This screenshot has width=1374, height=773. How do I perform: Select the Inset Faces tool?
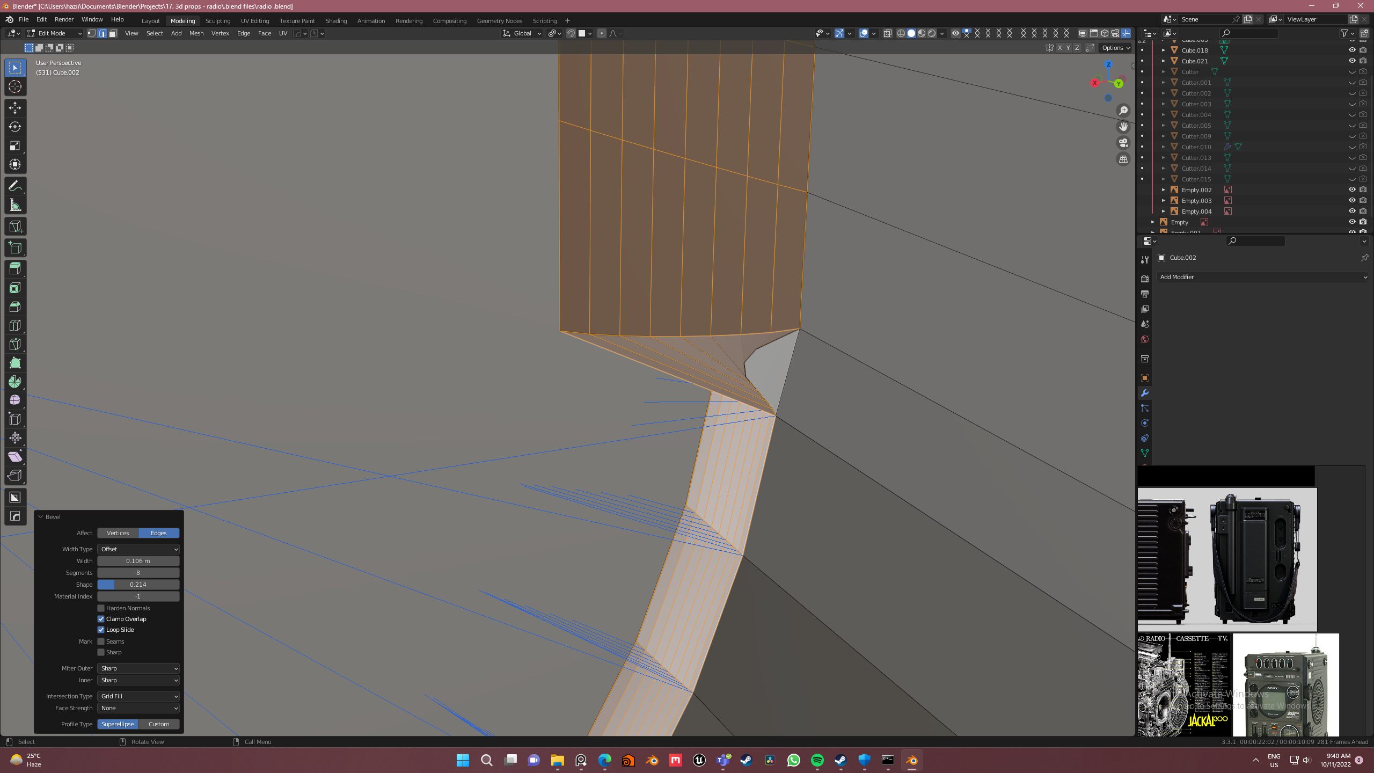(x=15, y=288)
